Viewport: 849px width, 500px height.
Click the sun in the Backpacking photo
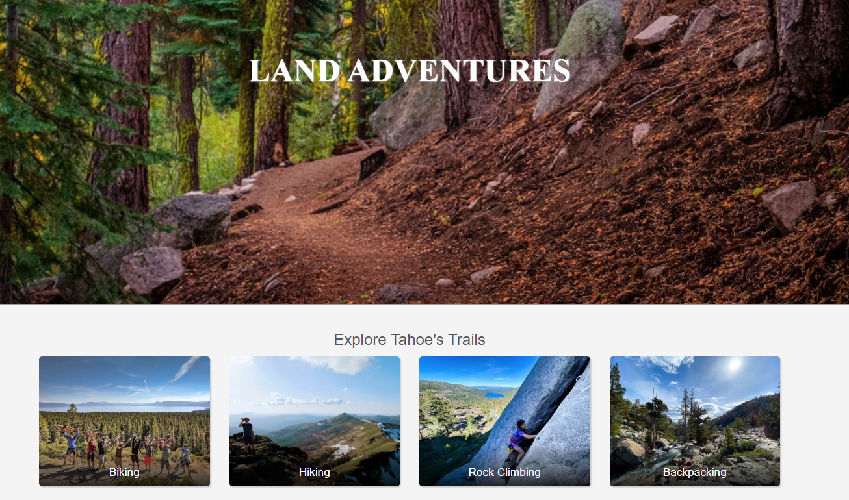[735, 366]
